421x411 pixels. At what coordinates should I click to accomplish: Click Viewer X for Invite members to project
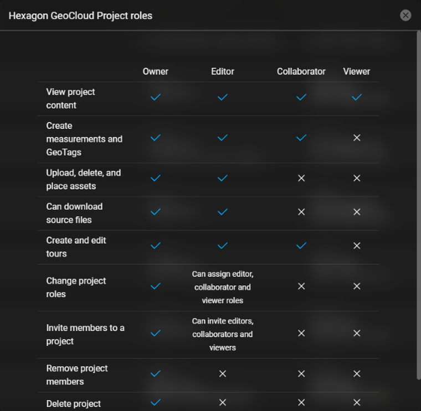point(357,333)
